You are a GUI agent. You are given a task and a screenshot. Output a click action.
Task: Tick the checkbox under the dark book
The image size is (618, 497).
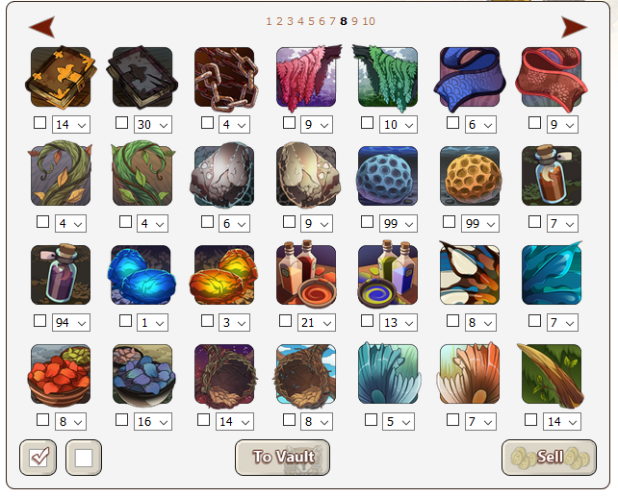tap(122, 123)
